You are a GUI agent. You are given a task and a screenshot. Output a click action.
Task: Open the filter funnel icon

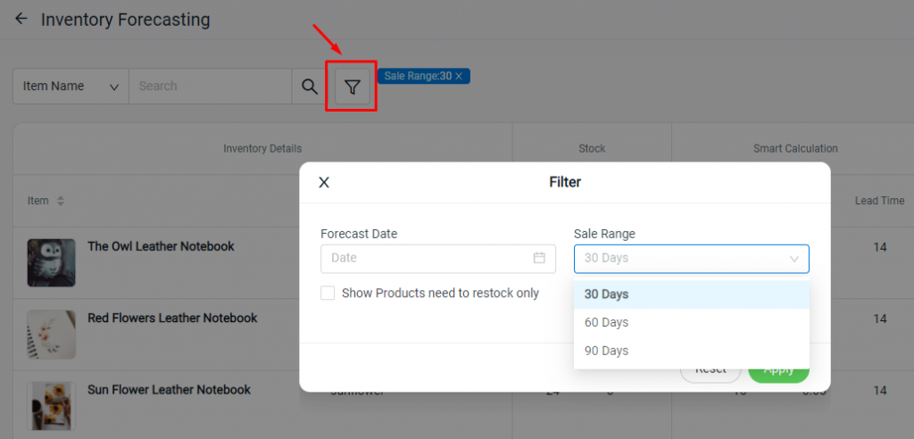click(x=353, y=87)
